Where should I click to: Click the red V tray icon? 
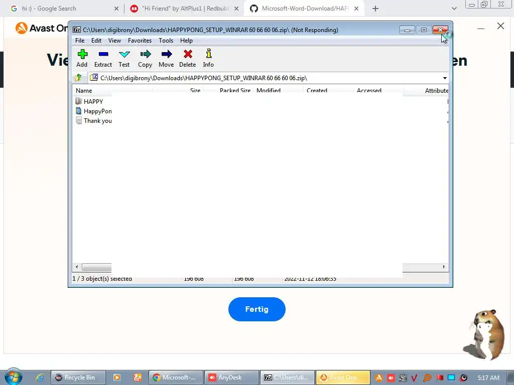(414, 378)
